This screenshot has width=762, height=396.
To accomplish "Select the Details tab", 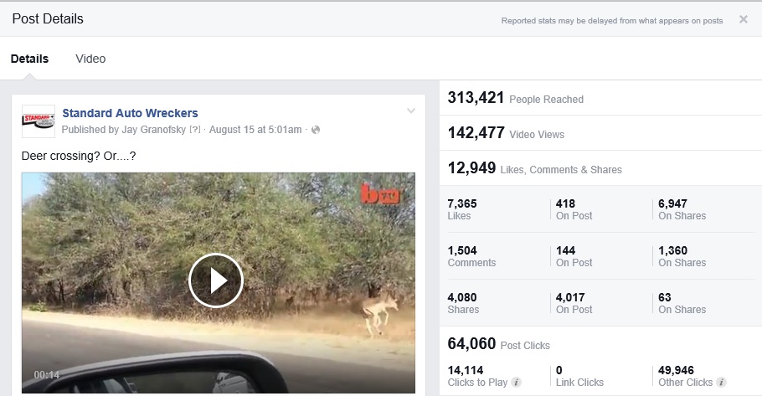I will [x=29, y=59].
